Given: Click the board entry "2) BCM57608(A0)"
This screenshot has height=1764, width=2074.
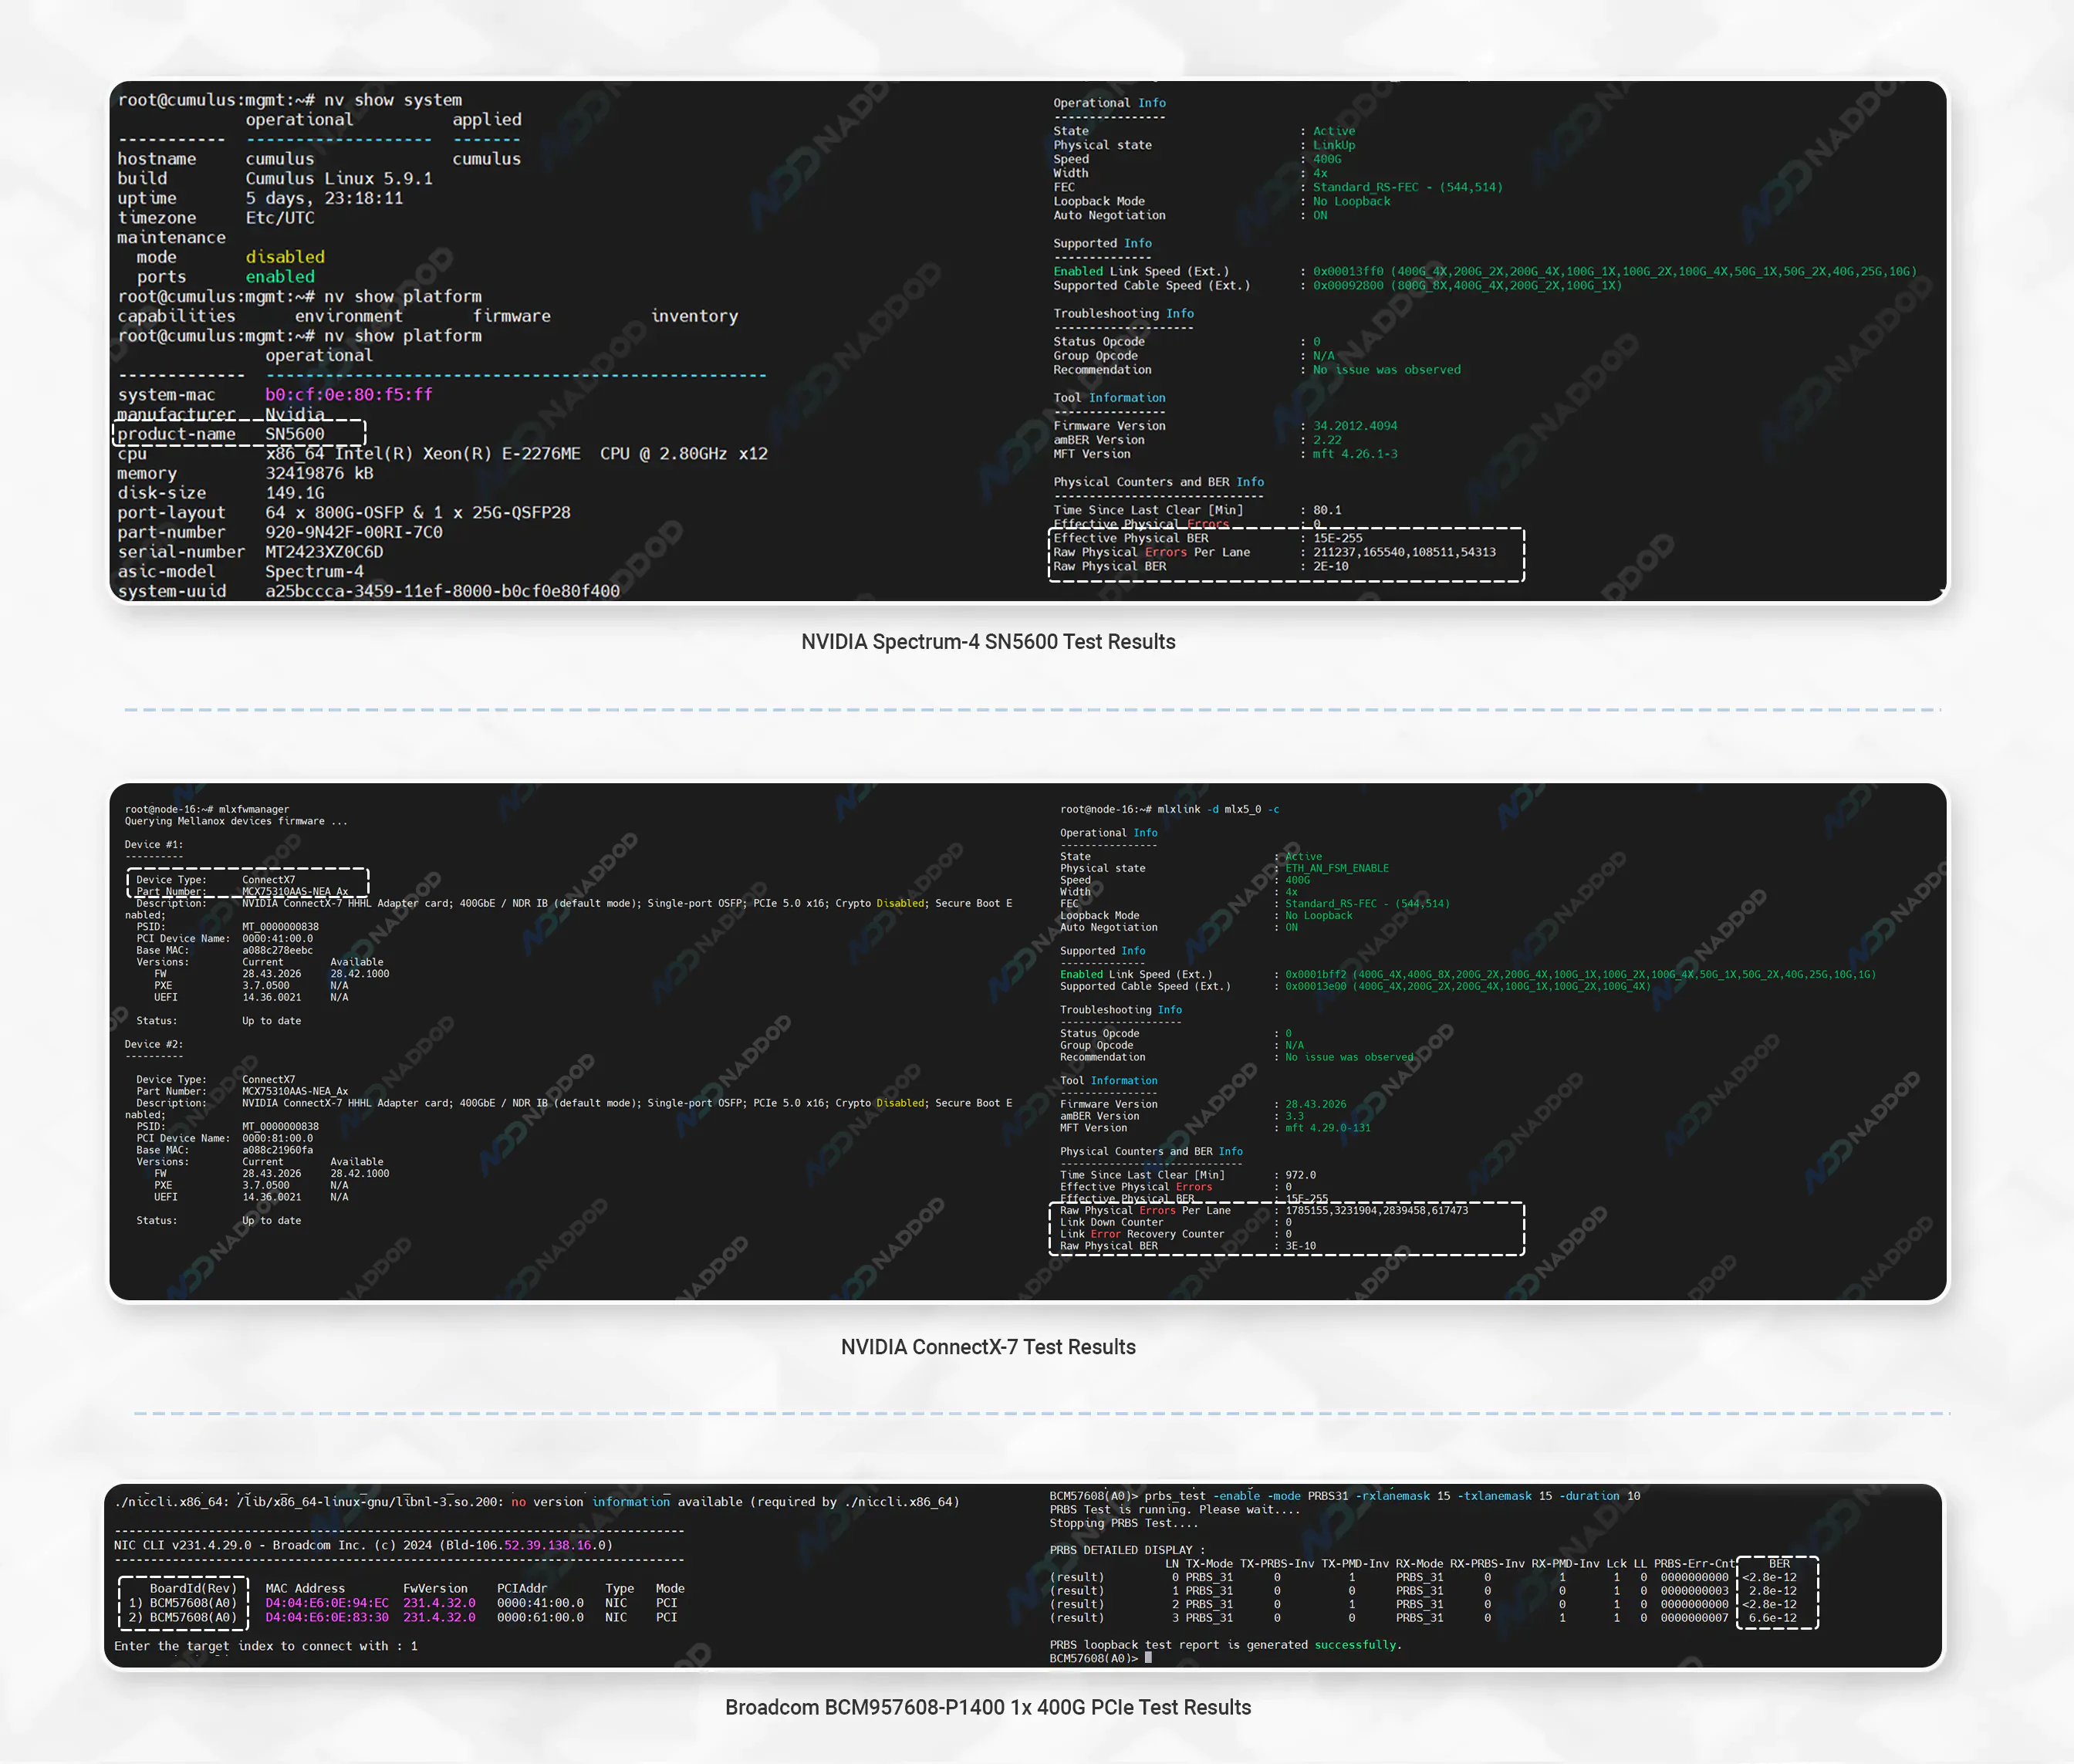Looking at the screenshot, I should [183, 1617].
